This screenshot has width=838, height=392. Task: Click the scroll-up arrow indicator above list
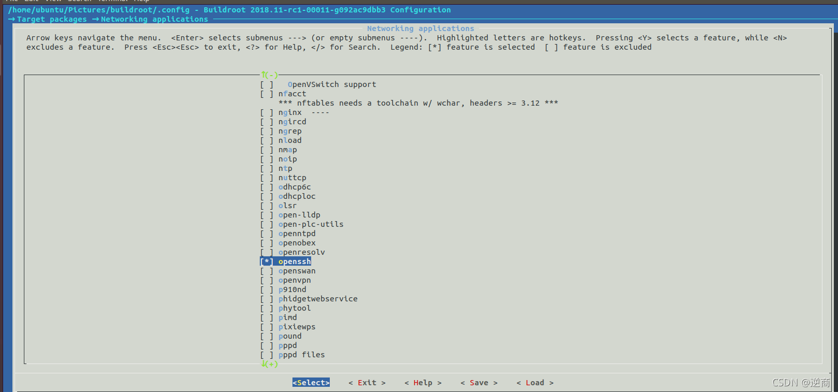[270, 75]
